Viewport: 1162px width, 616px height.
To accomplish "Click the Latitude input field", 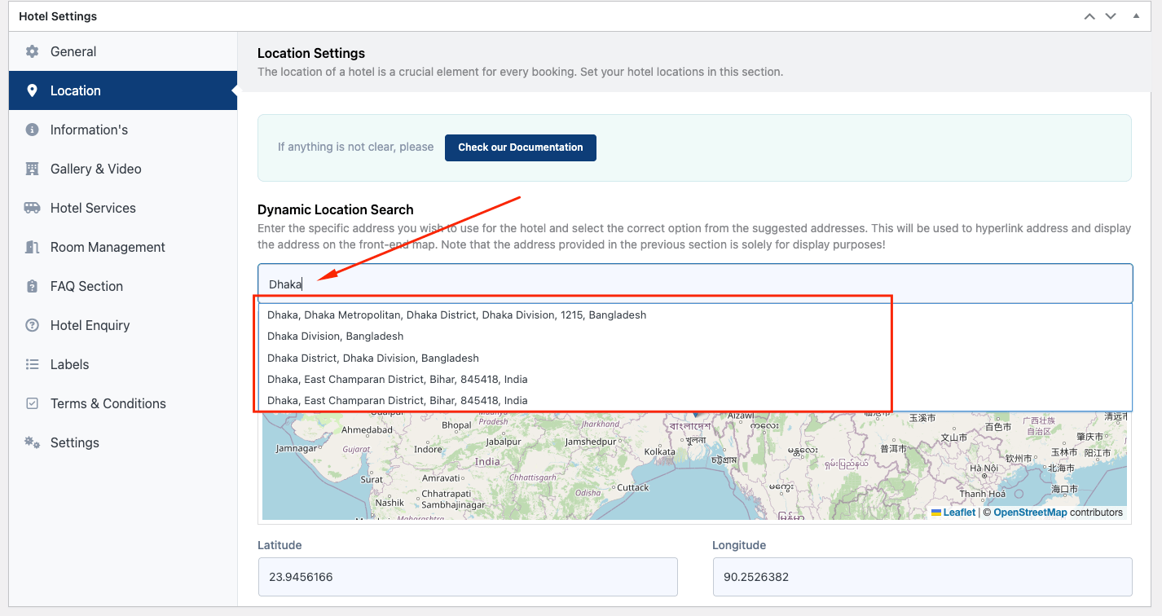I will (468, 577).
